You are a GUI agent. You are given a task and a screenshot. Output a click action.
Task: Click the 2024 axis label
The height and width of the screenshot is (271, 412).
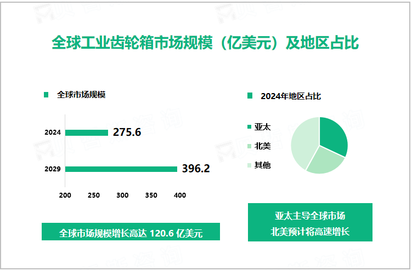coord(53,132)
